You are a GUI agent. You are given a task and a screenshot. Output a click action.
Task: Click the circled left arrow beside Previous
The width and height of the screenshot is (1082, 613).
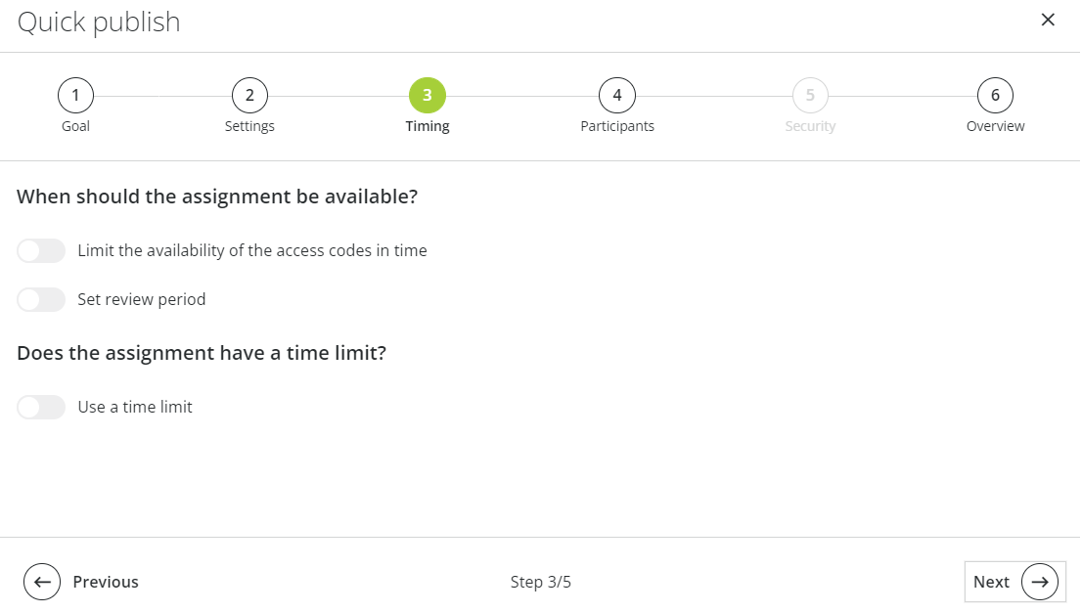coord(42,581)
